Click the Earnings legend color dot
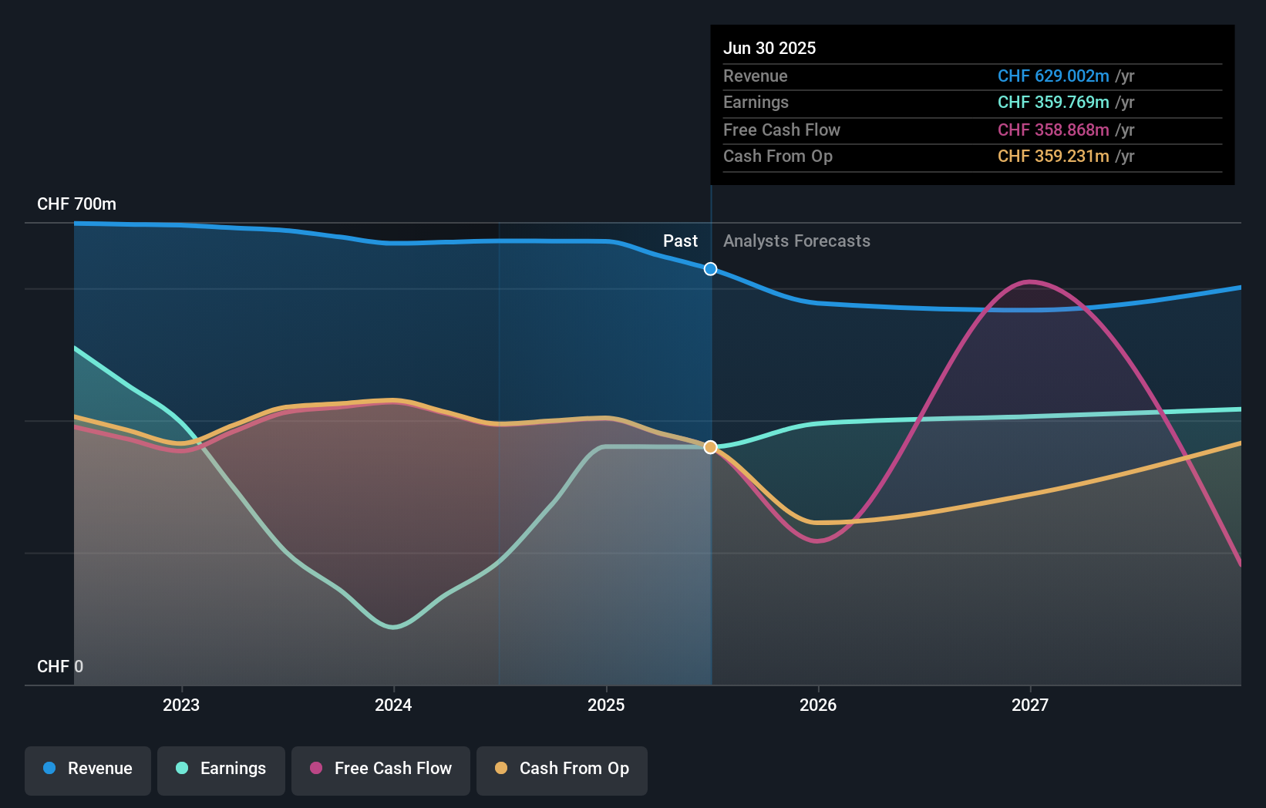The image size is (1266, 808). (x=181, y=769)
